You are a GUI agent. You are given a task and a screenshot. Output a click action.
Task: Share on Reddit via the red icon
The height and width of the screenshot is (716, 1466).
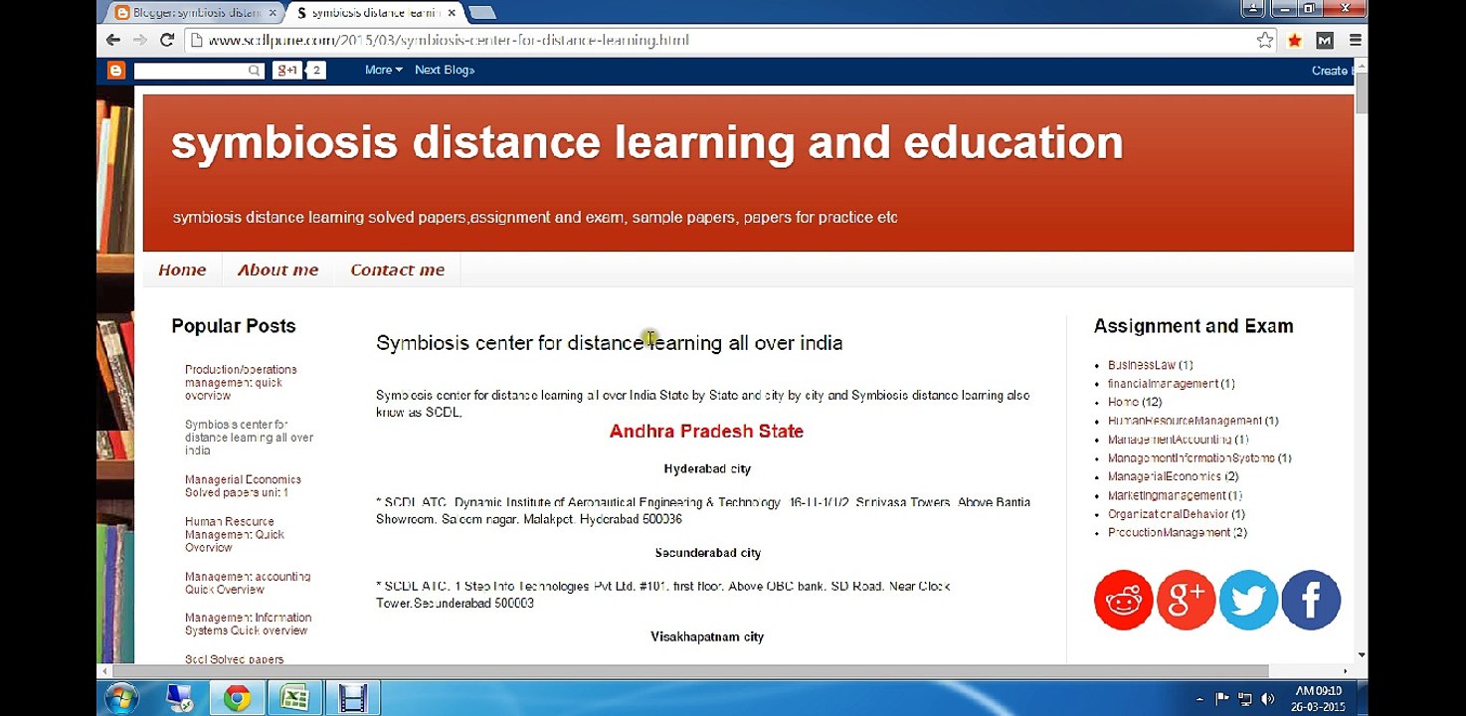[x=1123, y=600]
